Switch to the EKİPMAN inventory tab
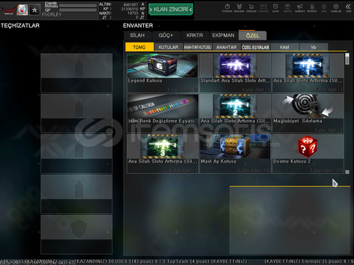The width and height of the screenshot is (354, 265). pyautogui.click(x=223, y=36)
